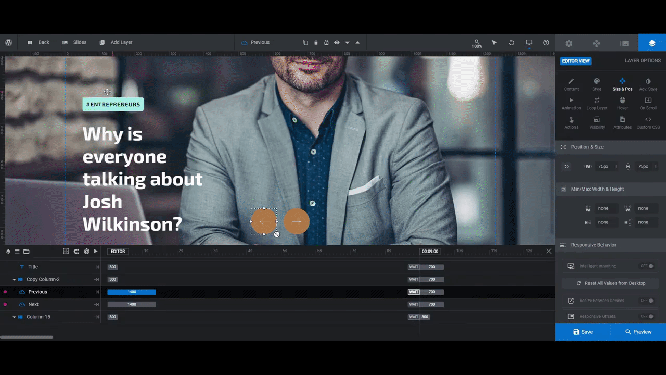The width and height of the screenshot is (666, 375).
Task: Duplicate the selected Previous layer
Action: [305, 42]
